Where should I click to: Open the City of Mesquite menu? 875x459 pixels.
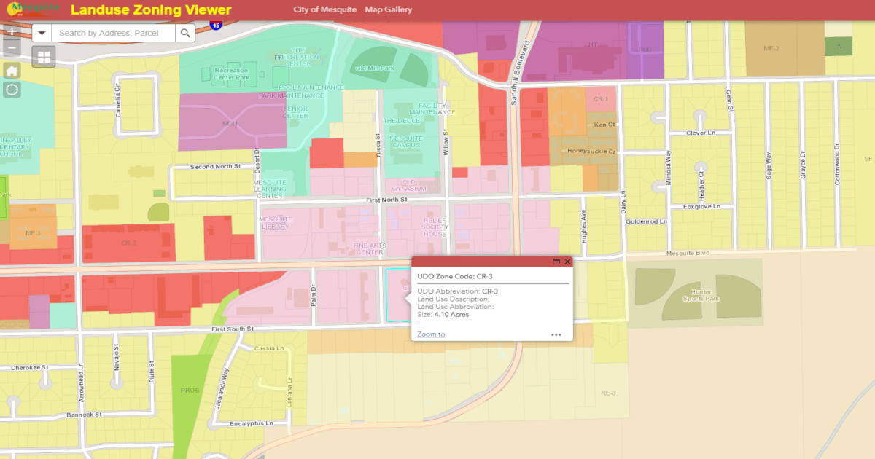(x=324, y=9)
